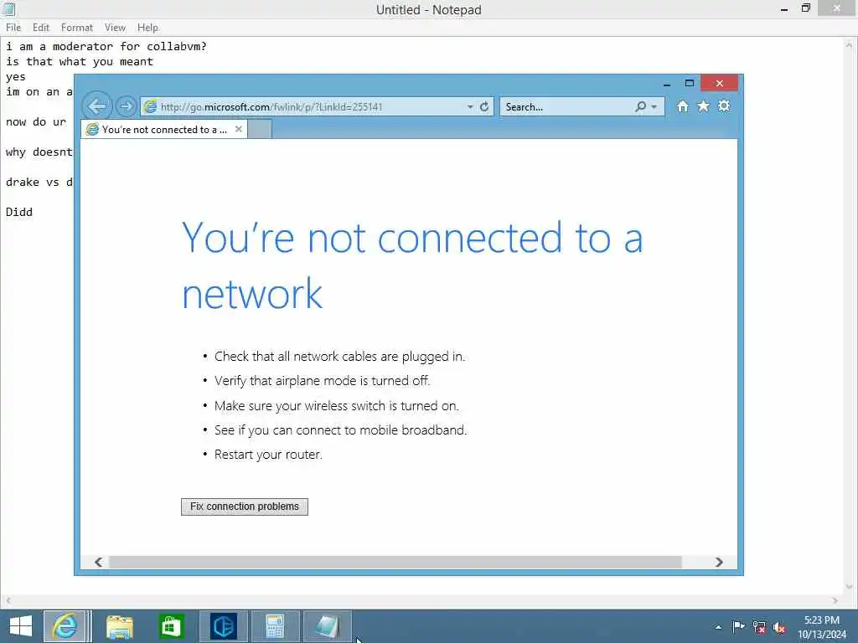Click the search magnifier icon
858x643 pixels.
[x=640, y=106]
